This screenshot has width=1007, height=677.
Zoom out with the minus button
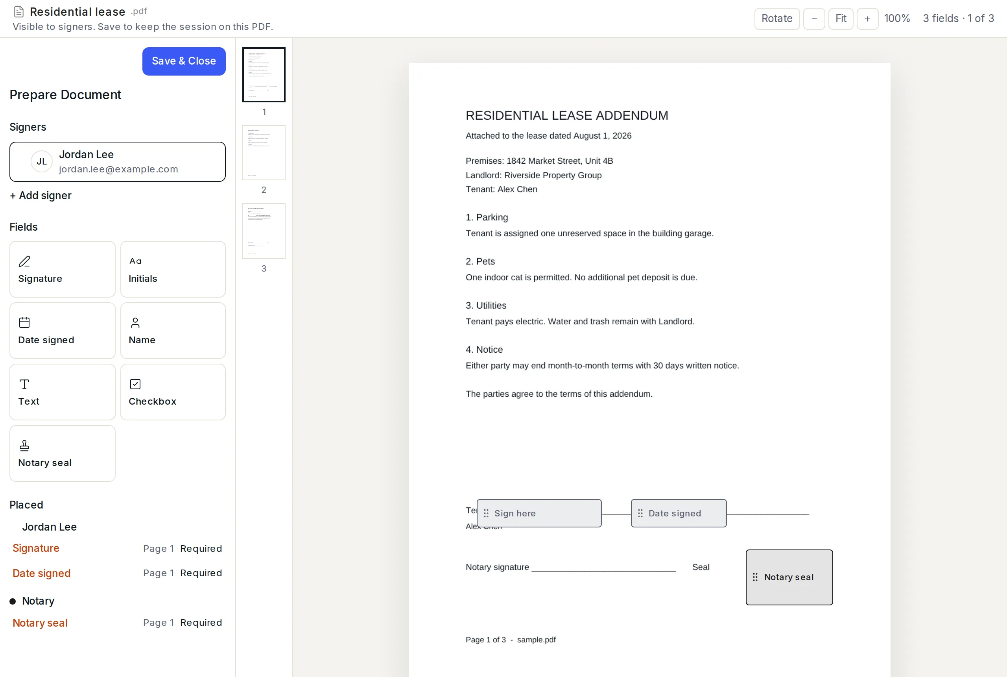[x=814, y=18]
